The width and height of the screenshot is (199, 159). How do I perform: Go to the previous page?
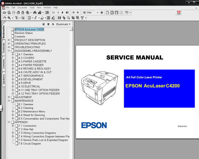[58, 13]
